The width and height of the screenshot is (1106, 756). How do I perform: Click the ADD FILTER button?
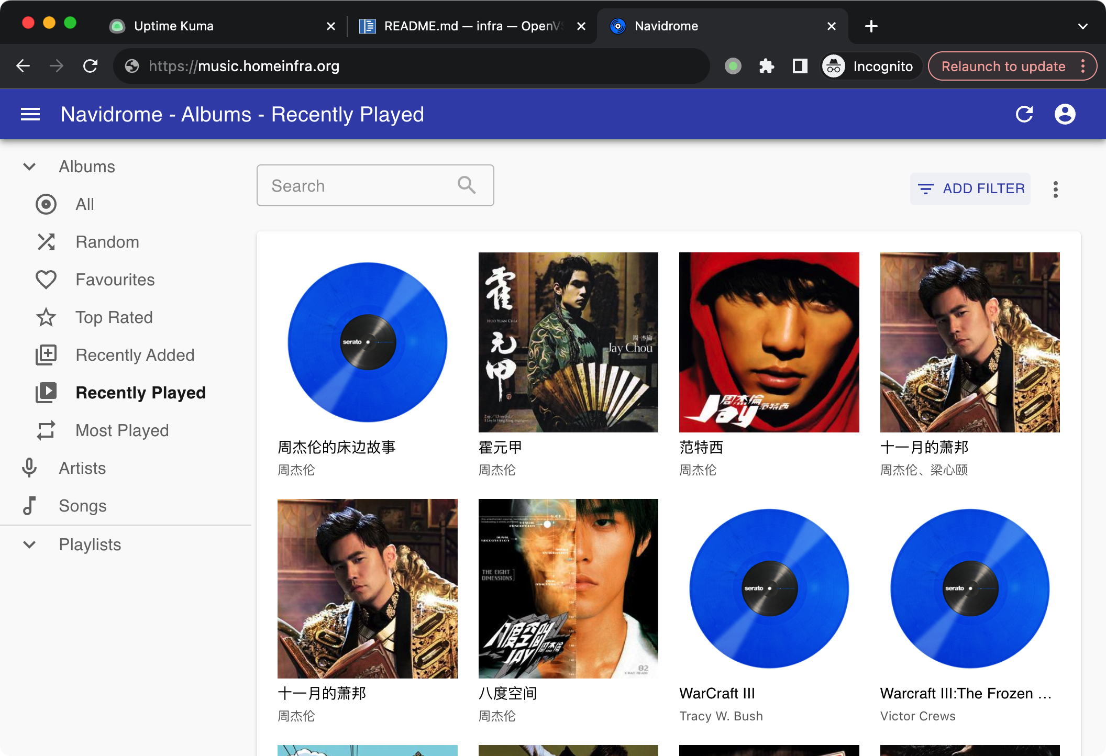point(970,188)
